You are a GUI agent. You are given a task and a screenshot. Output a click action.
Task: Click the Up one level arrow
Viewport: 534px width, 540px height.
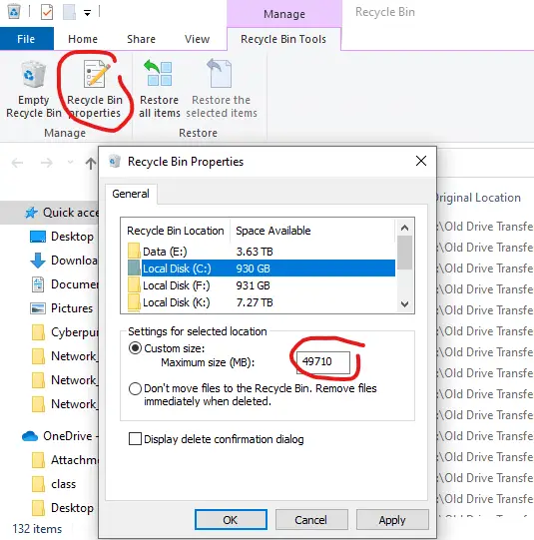[x=91, y=164]
